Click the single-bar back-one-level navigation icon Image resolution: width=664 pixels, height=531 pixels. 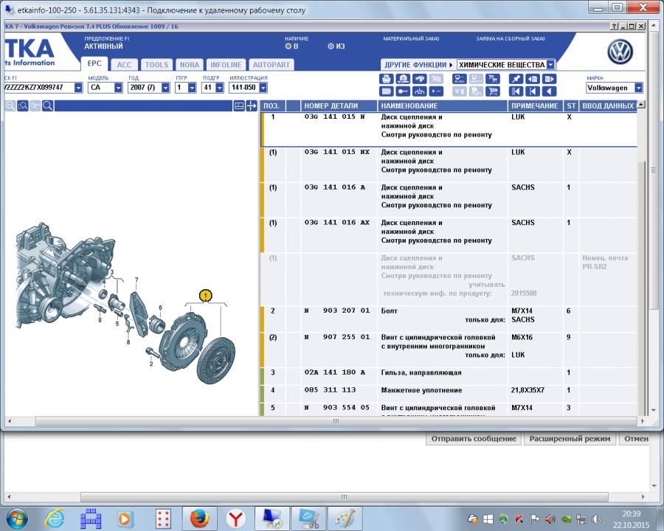pyautogui.click(x=532, y=91)
